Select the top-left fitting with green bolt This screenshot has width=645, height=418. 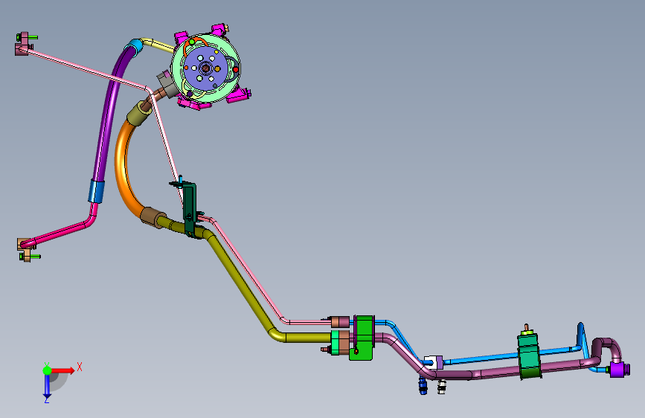[x=25, y=44]
